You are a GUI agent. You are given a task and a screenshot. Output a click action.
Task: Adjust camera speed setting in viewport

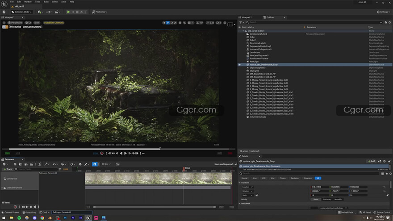[219, 23]
